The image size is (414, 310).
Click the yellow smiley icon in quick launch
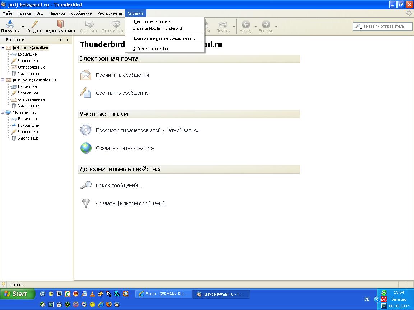pos(92,305)
